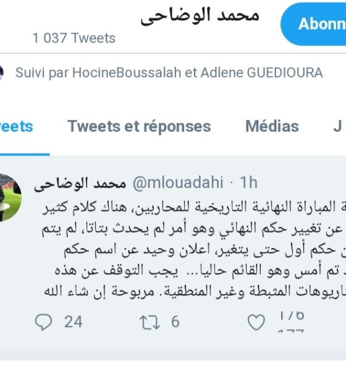
Task: Follow the account with Abonner button
Action: click(313, 24)
